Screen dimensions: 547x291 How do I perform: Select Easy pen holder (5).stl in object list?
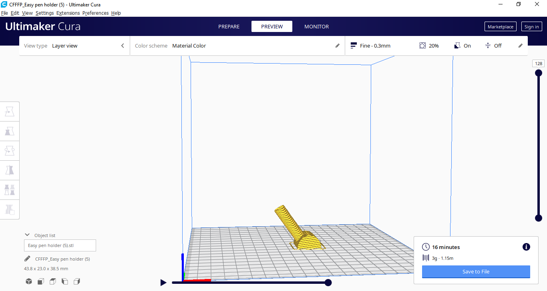coord(60,245)
